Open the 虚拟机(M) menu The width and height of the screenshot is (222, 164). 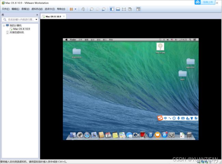click(37, 9)
